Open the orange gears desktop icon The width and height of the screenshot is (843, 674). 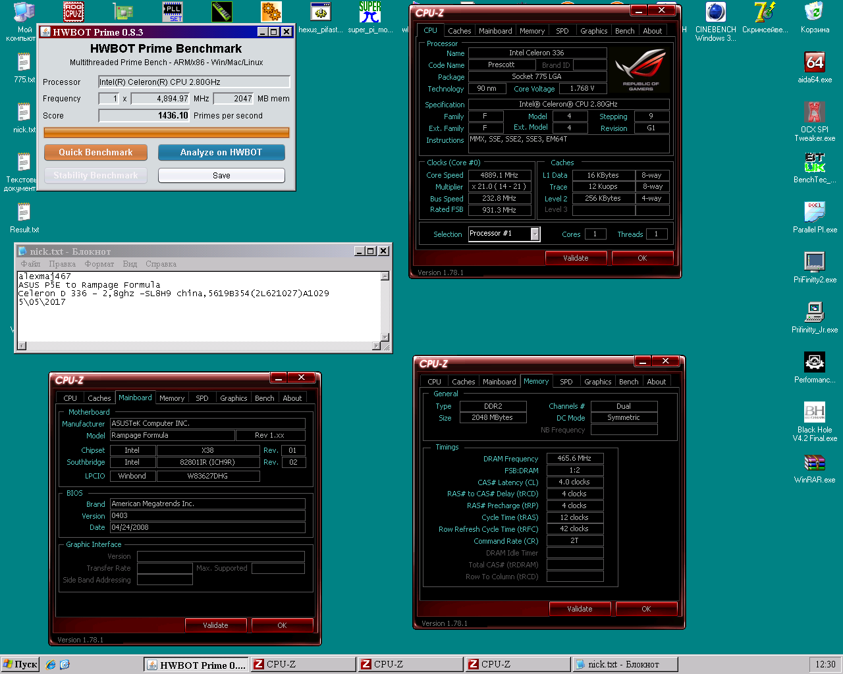tap(271, 12)
